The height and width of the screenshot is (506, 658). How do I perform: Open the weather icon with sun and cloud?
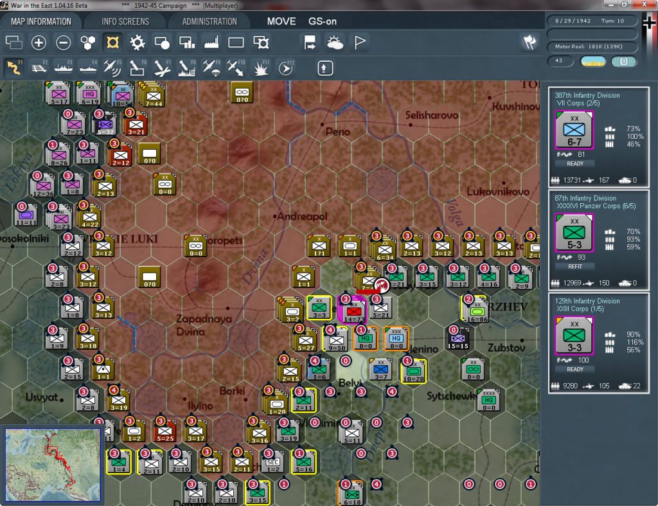(x=335, y=42)
